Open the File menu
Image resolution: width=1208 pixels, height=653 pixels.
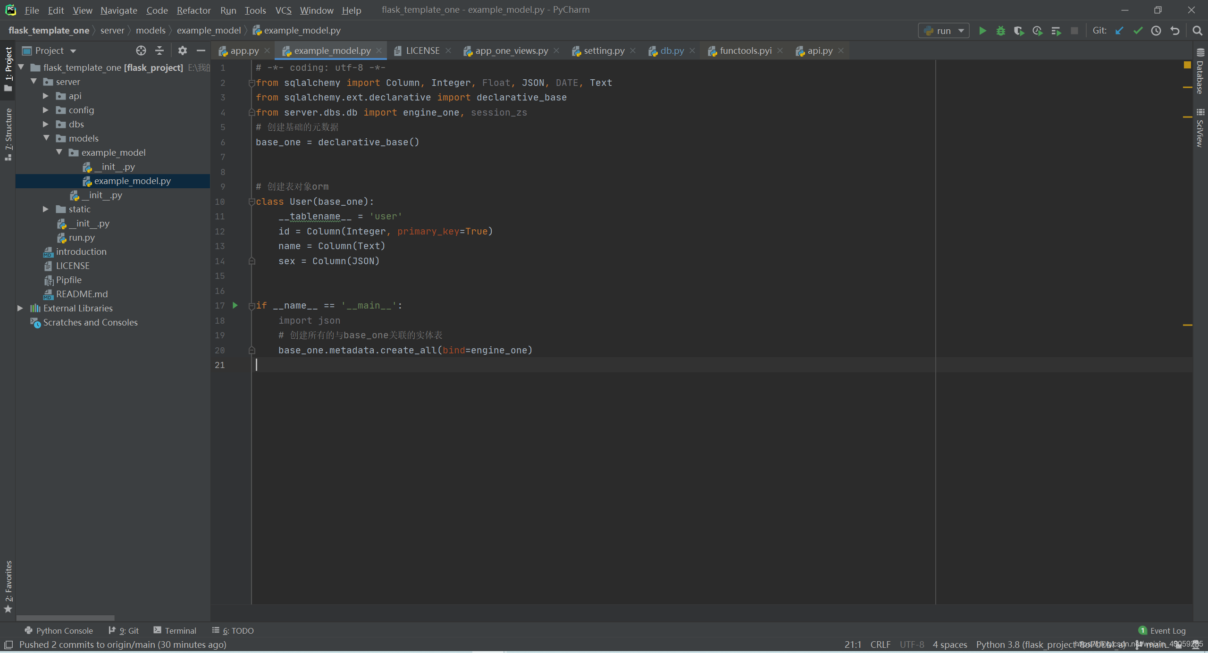[x=32, y=10]
